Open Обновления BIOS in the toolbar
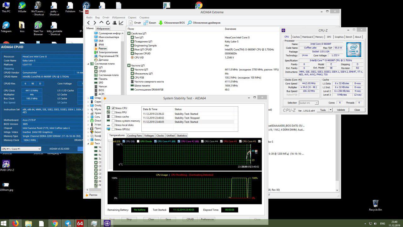This screenshot has height=227, width=403. 172,23
